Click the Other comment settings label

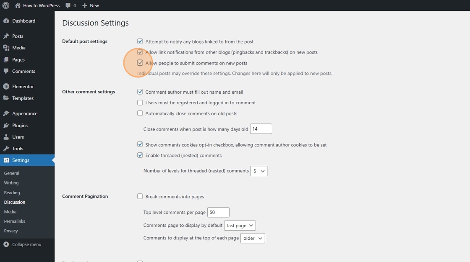click(89, 92)
